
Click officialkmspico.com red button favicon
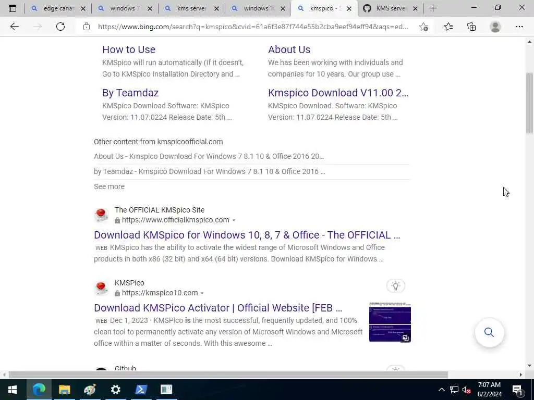click(101, 215)
